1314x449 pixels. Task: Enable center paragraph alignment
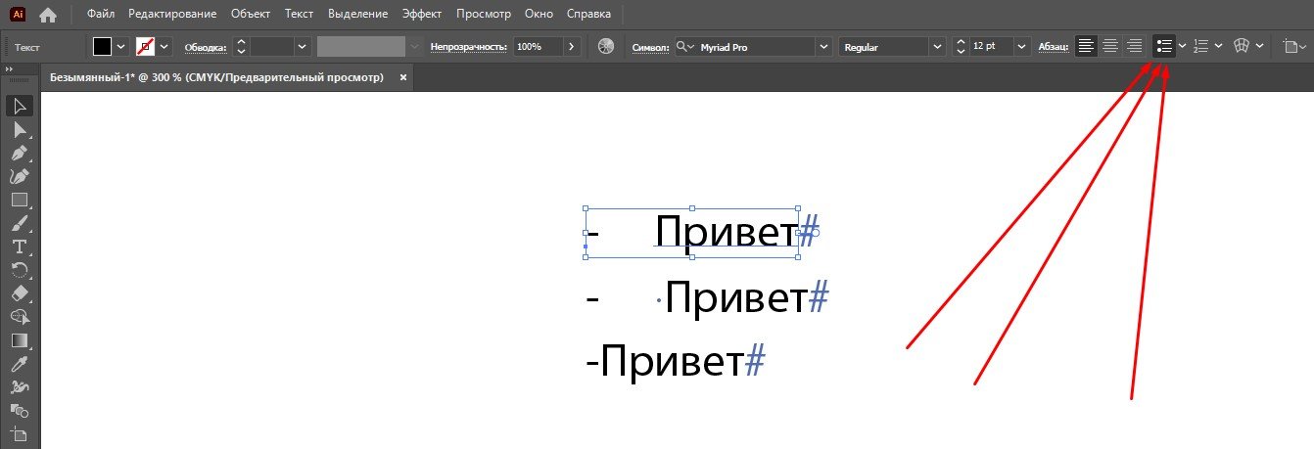click(x=1110, y=46)
